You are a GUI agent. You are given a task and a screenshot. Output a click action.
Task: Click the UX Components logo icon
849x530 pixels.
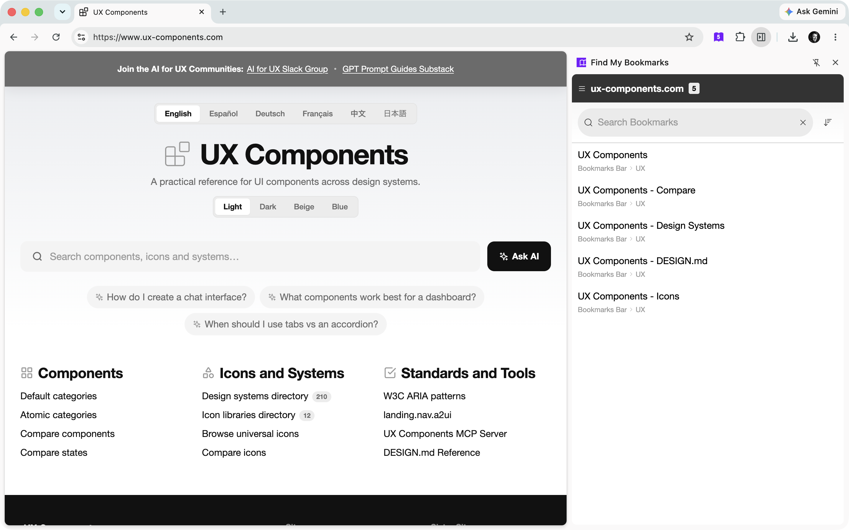click(177, 154)
